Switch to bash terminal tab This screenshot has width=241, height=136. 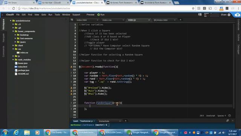(x=83, y=121)
